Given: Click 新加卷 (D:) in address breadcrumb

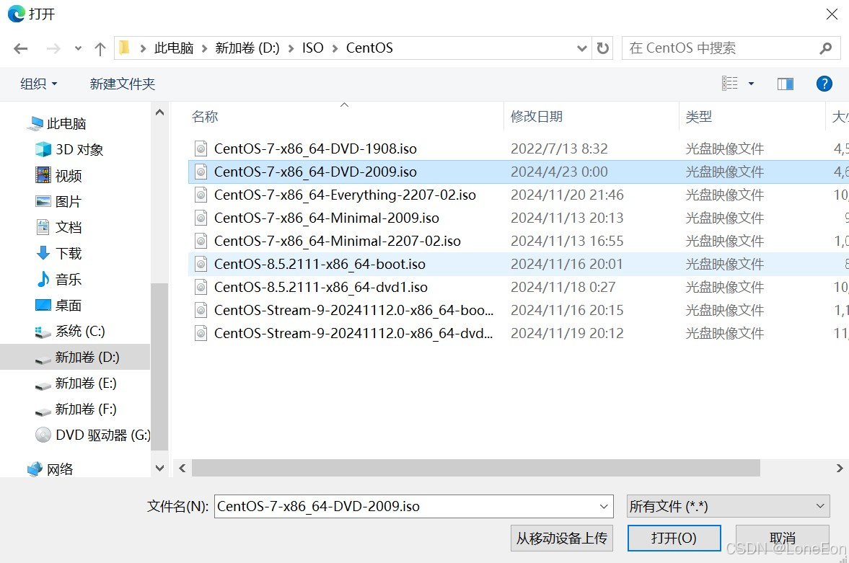Looking at the screenshot, I should [x=247, y=48].
